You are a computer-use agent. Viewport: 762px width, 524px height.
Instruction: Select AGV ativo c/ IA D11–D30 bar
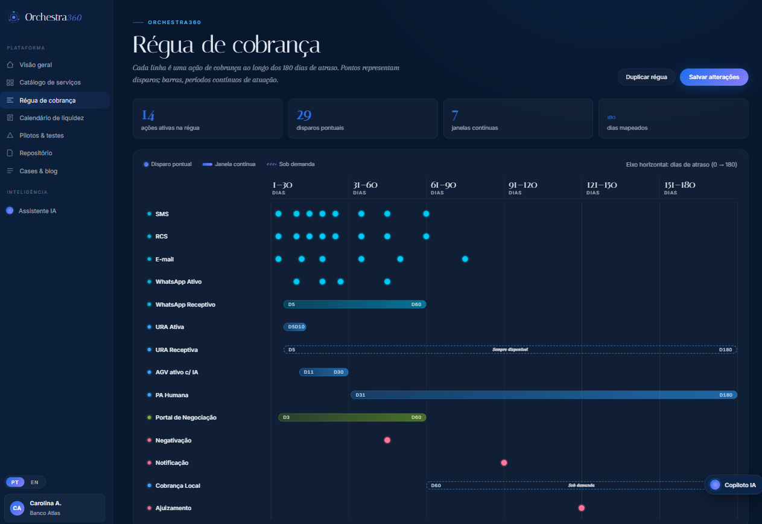tap(324, 372)
